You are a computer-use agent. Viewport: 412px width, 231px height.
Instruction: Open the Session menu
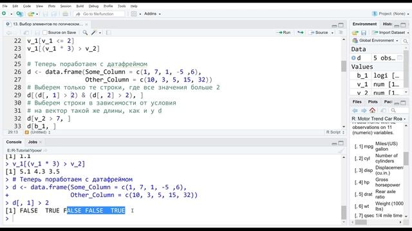66,6
